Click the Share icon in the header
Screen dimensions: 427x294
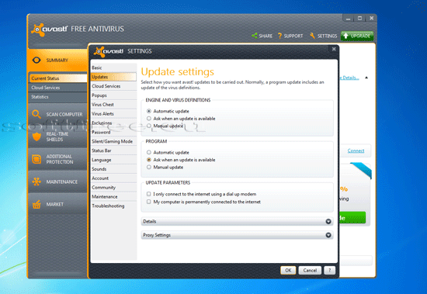(255, 36)
